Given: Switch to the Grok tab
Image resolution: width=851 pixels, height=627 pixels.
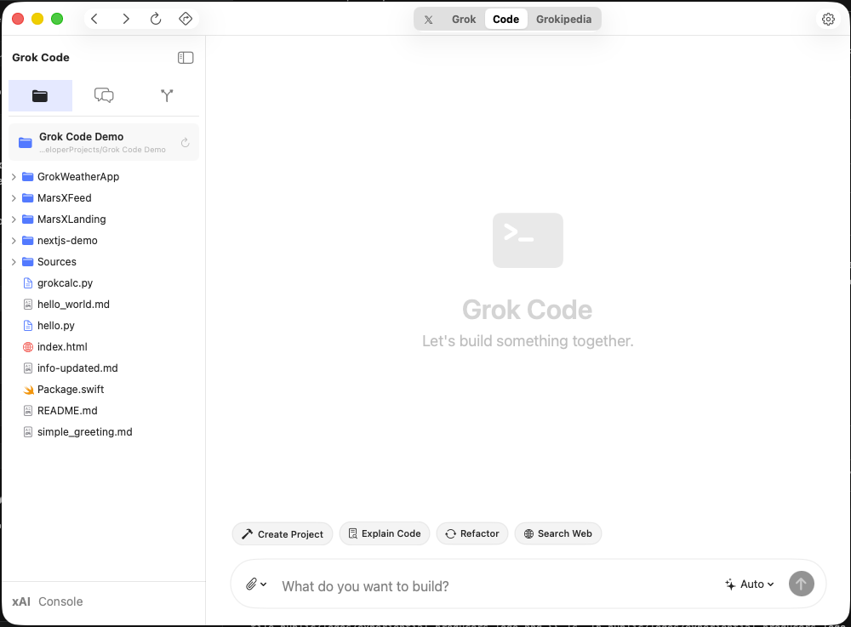Looking at the screenshot, I should pos(464,18).
